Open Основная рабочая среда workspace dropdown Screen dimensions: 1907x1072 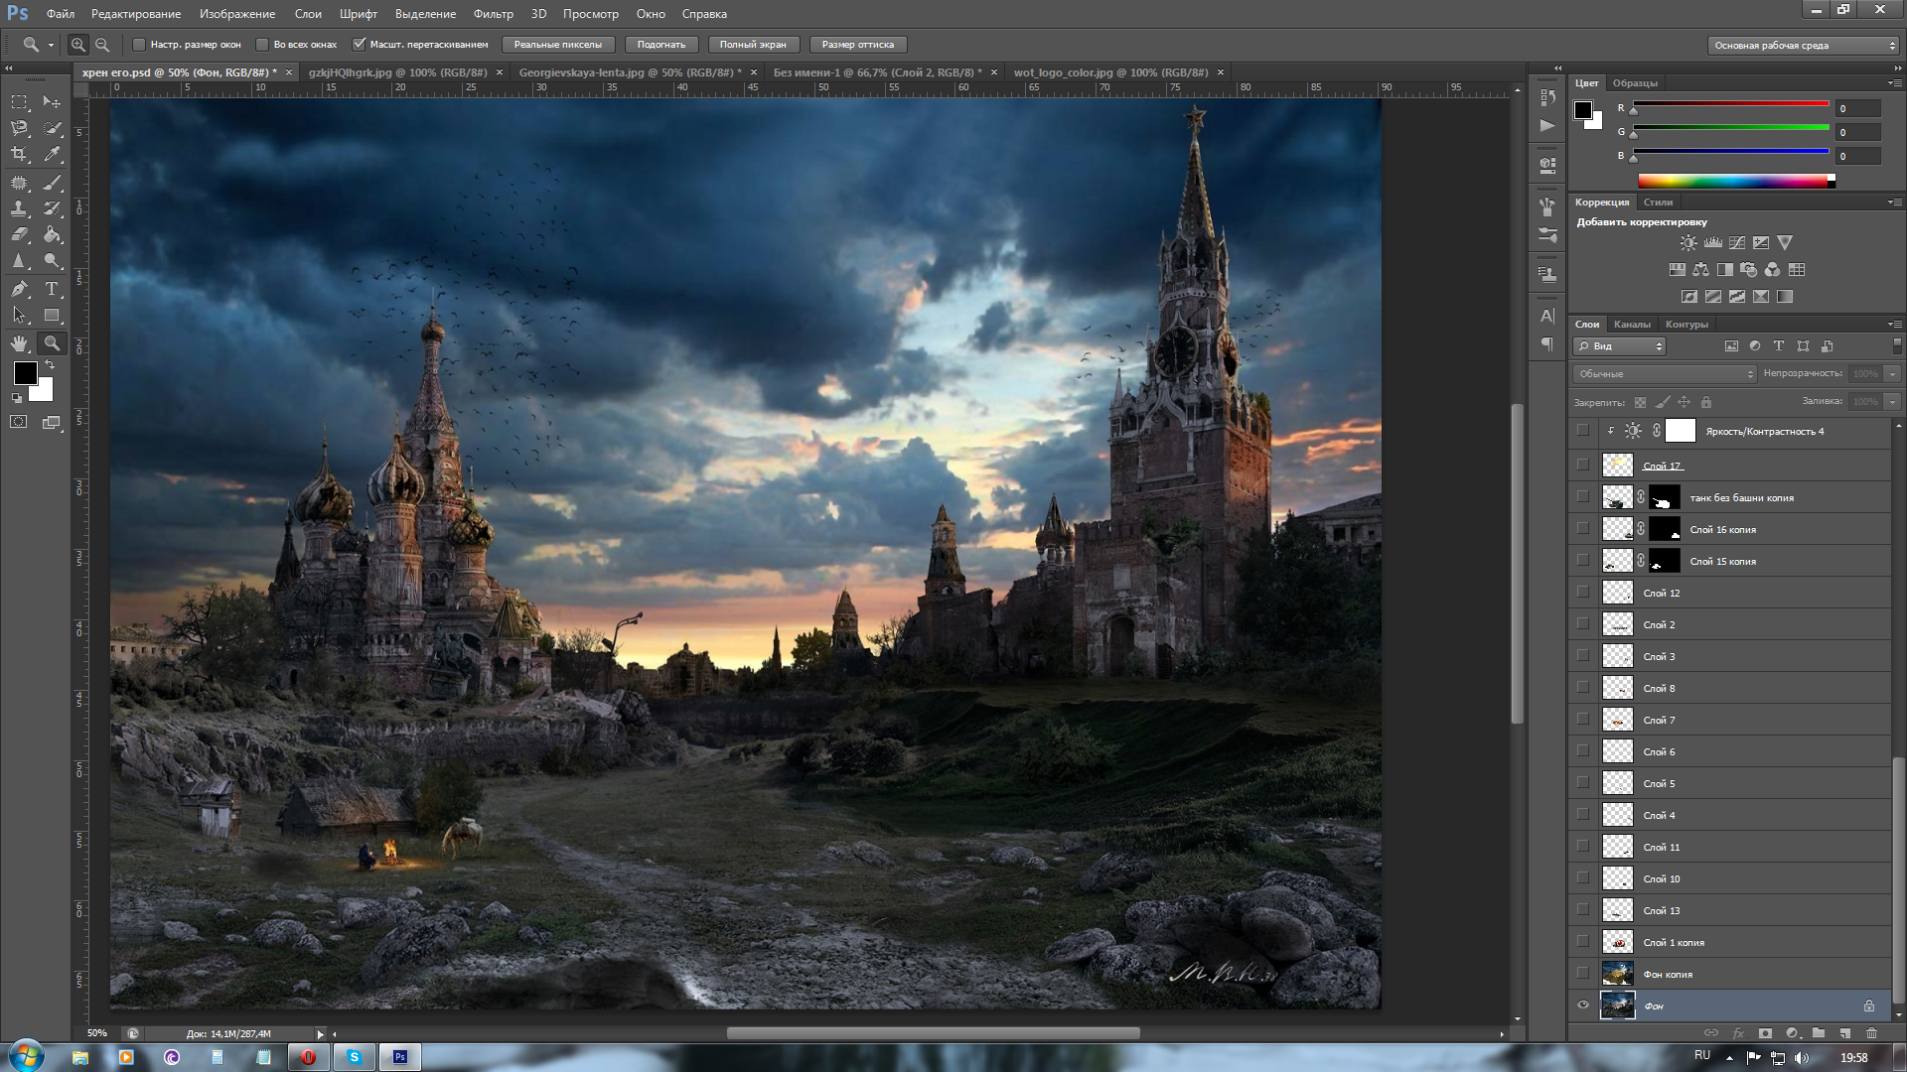[1804, 45]
